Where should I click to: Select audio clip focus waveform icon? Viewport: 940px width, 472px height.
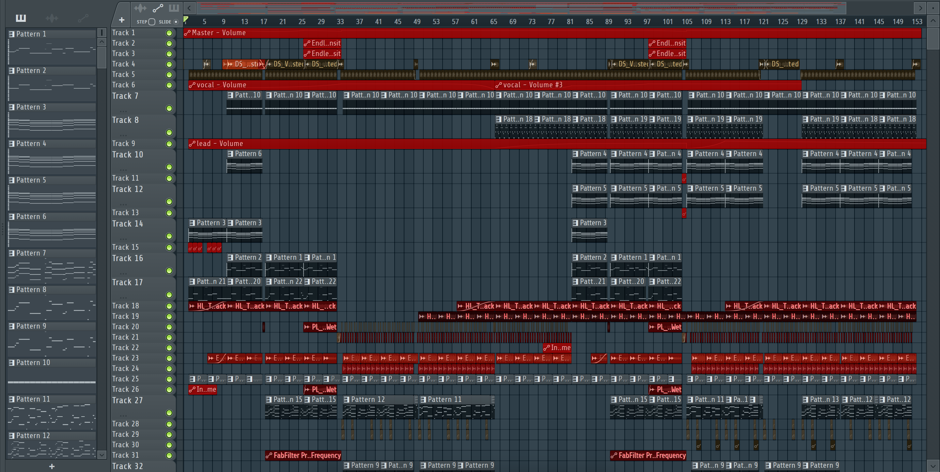pyautogui.click(x=140, y=8)
